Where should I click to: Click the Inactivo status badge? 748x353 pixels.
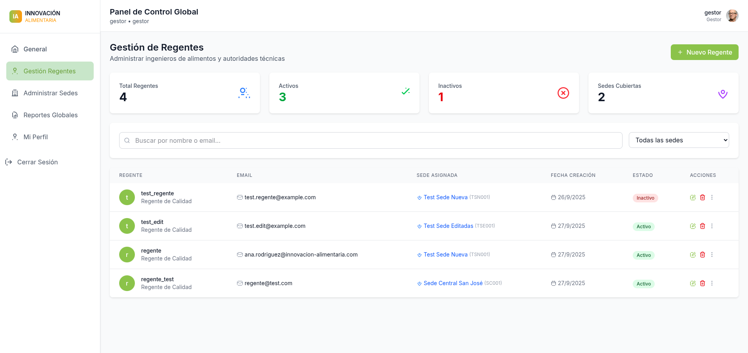pos(645,198)
